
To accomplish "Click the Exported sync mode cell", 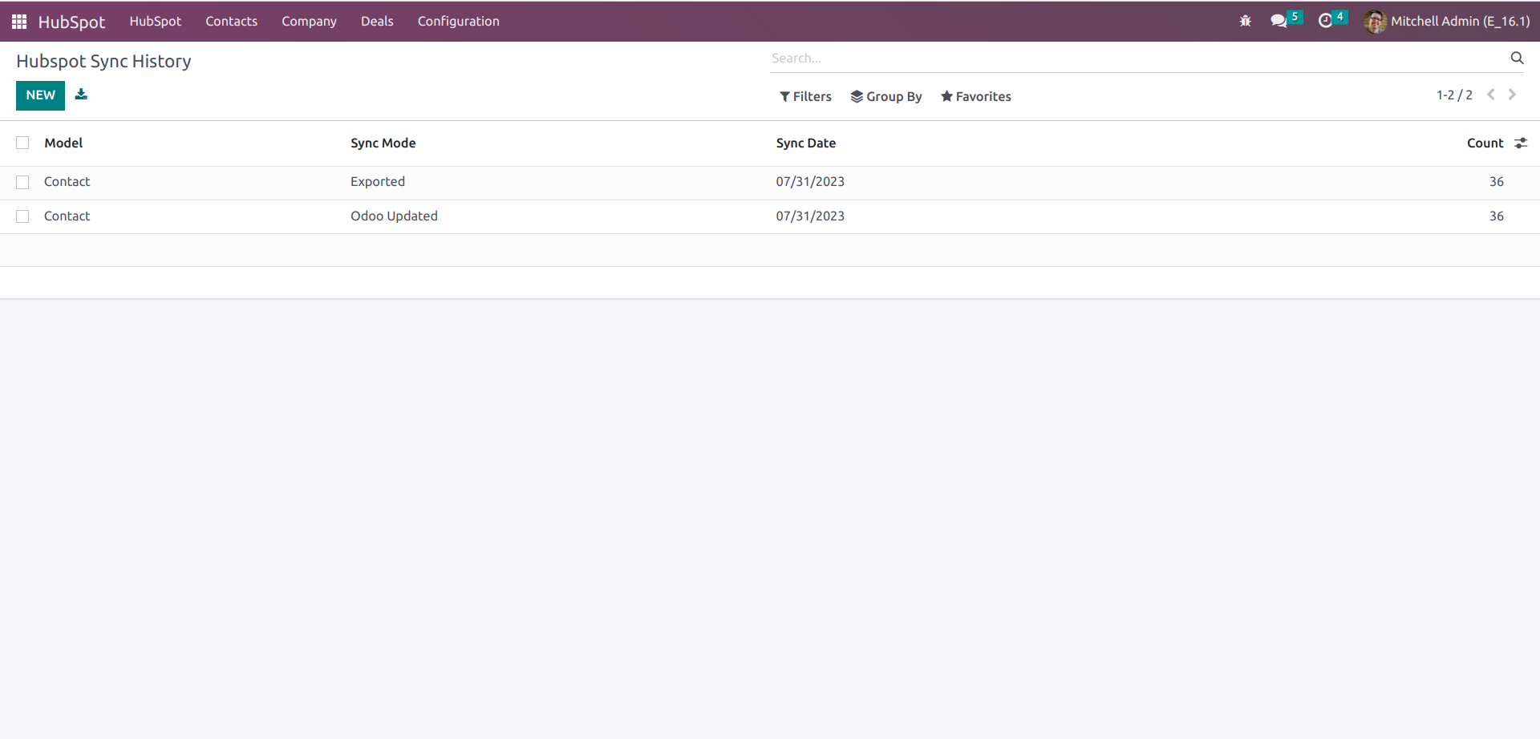I will [378, 182].
